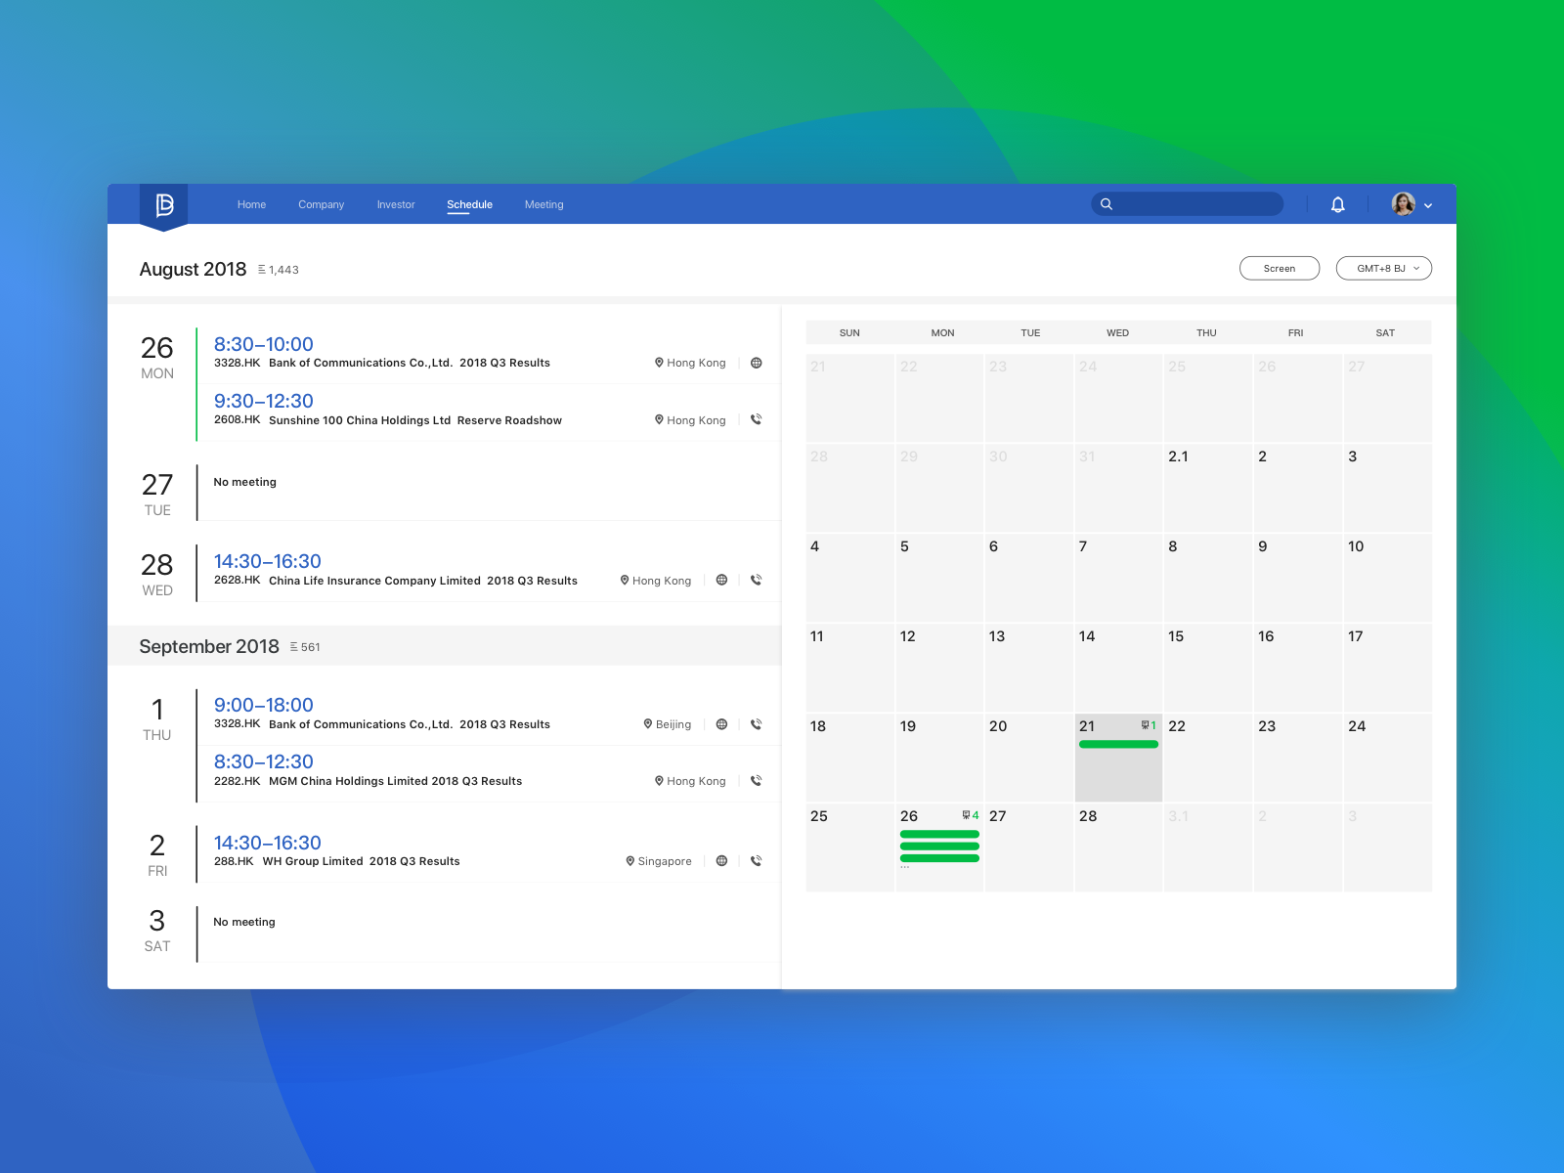Image resolution: width=1564 pixels, height=1173 pixels.
Task: Switch to the Meeting tab
Action: coord(543,204)
